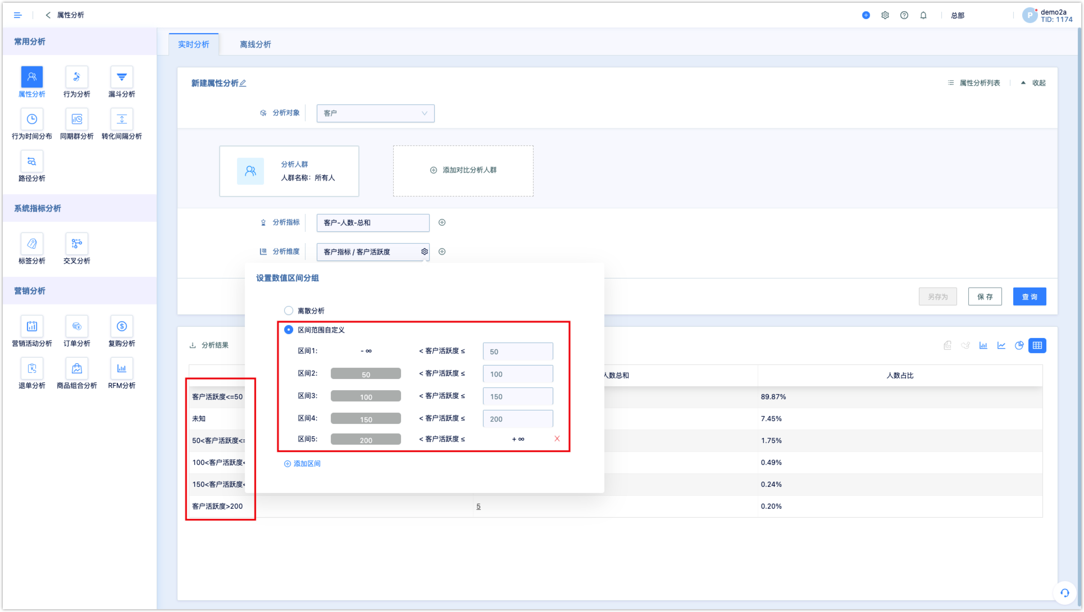Open the 漏斗分析 funnel analysis icon
Viewport: 1084px width, 612px height.
tap(122, 77)
